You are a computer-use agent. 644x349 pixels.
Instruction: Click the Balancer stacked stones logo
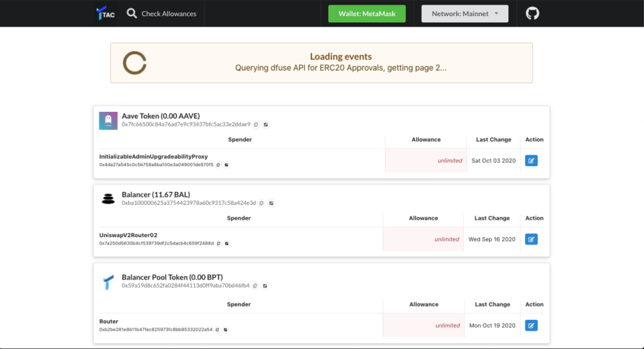pos(108,199)
